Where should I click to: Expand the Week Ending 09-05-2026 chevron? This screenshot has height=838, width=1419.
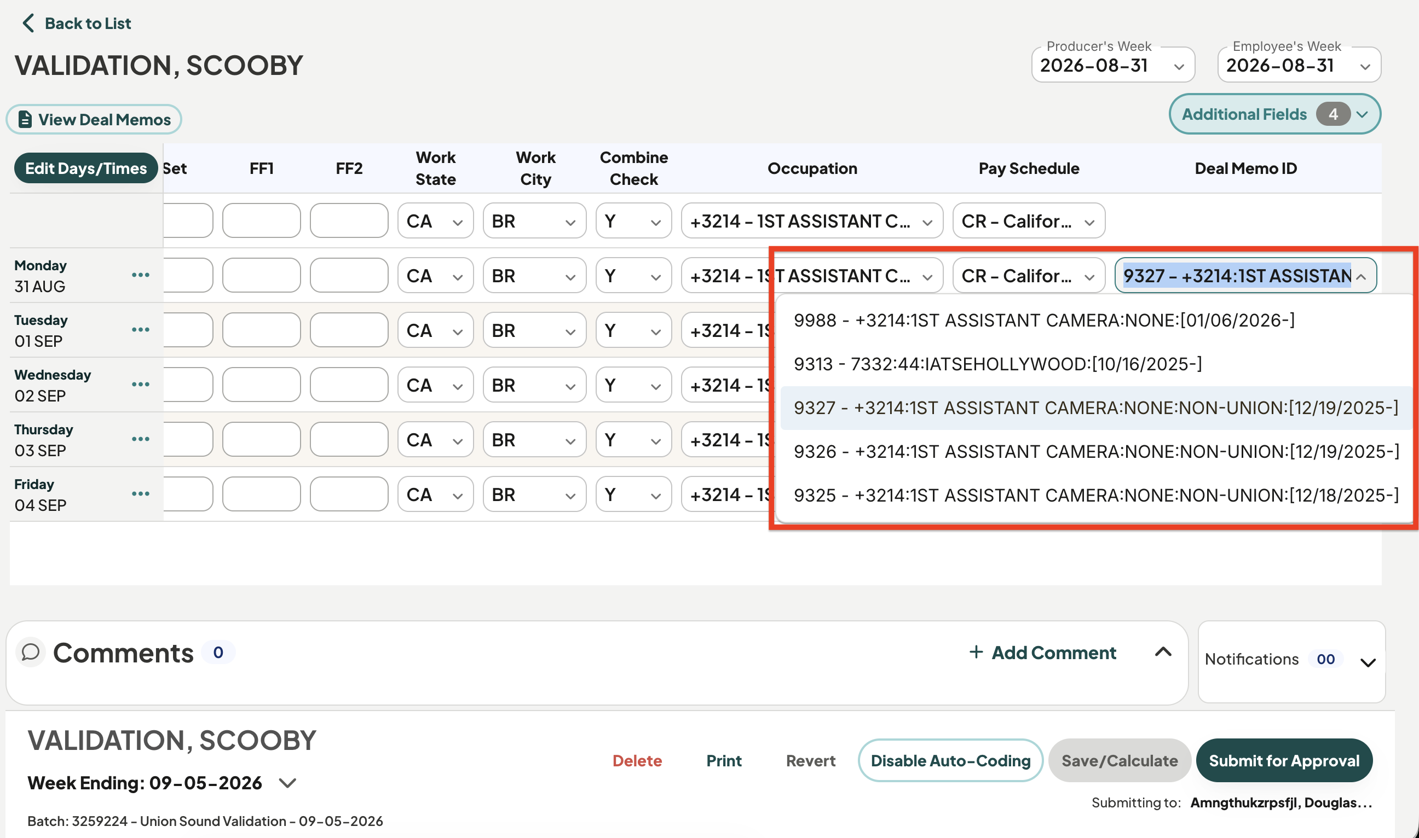click(287, 783)
